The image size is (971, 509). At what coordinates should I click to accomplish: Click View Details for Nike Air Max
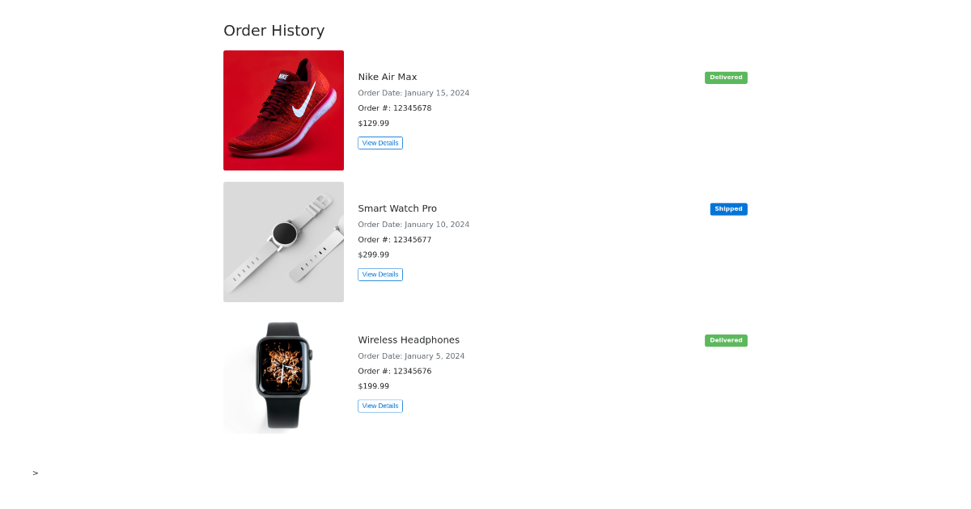(x=379, y=142)
